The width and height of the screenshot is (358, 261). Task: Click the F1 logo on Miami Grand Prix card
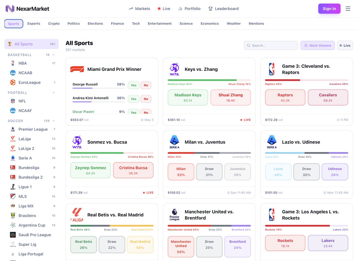click(x=77, y=69)
